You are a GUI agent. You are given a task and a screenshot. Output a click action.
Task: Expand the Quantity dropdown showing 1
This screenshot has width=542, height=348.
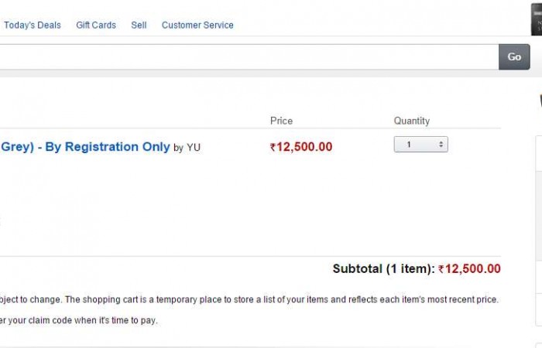pos(420,145)
